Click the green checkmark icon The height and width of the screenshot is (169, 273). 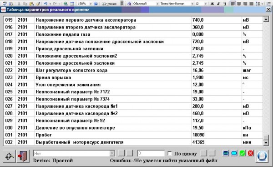(242, 153)
